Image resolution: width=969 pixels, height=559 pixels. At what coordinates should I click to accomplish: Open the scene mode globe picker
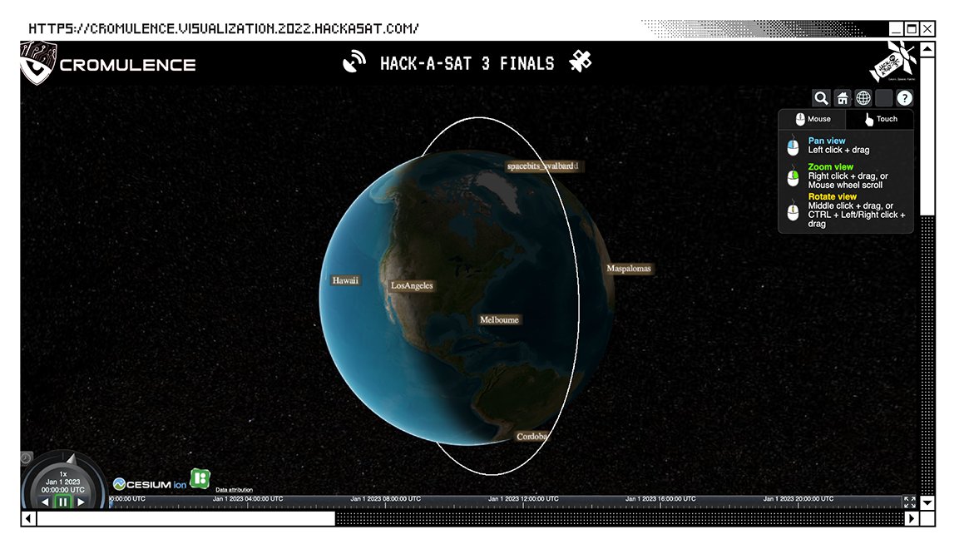863,98
